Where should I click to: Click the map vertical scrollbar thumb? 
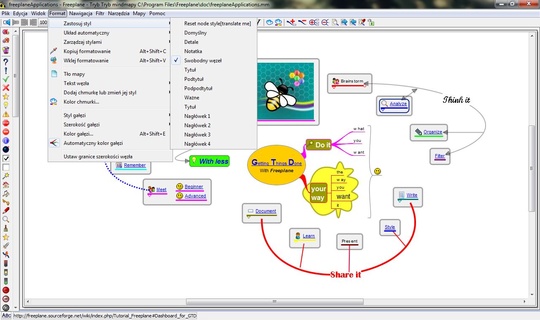click(532, 168)
